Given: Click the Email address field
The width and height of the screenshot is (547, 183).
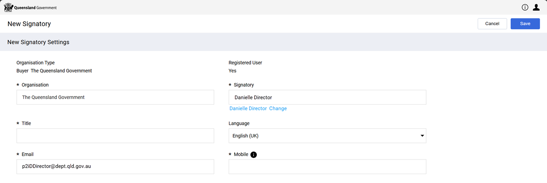Looking at the screenshot, I should pos(115,167).
